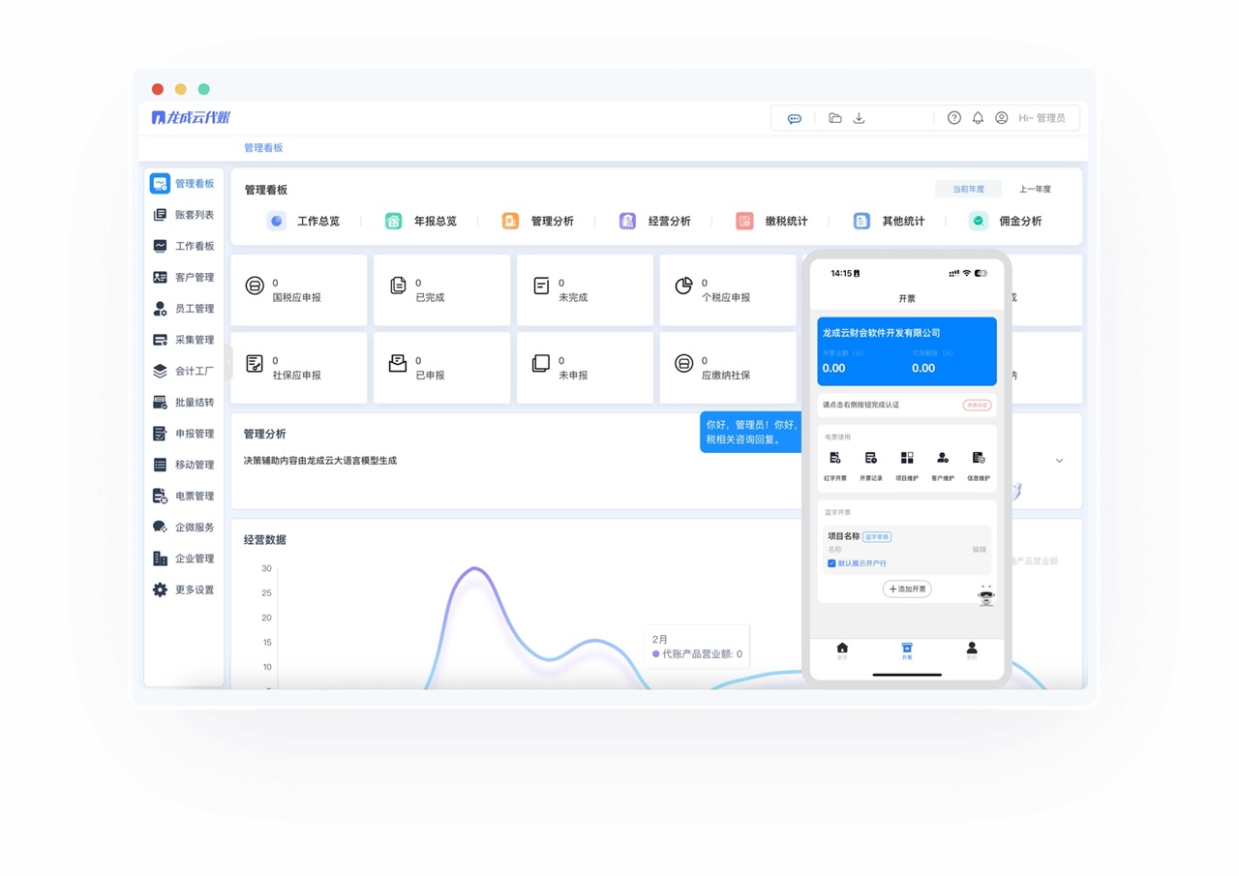The height and width of the screenshot is (876, 1239).
Task: Go to 员工管理 in the sidebar
Action: (184, 309)
